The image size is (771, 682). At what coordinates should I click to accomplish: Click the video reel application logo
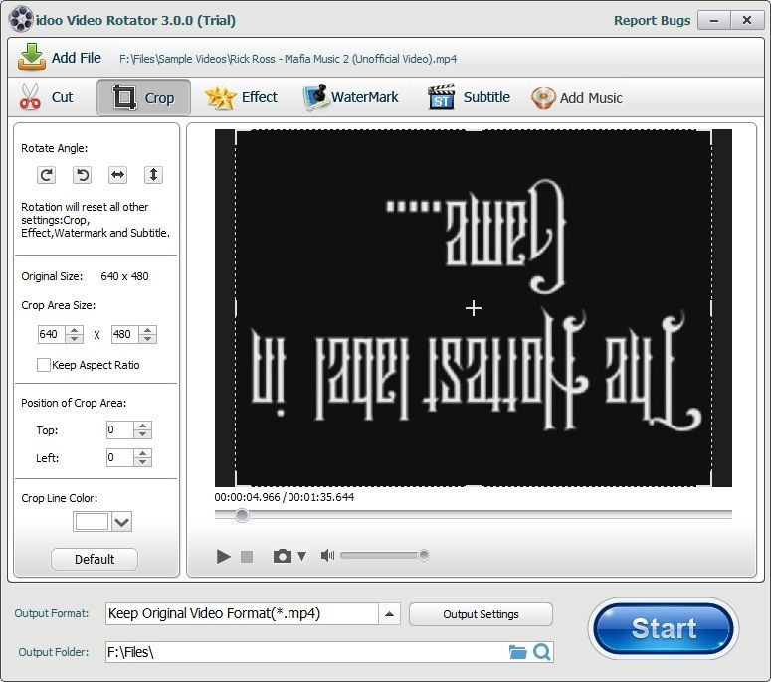(21, 20)
